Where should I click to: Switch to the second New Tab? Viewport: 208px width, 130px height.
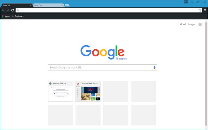(48, 5)
